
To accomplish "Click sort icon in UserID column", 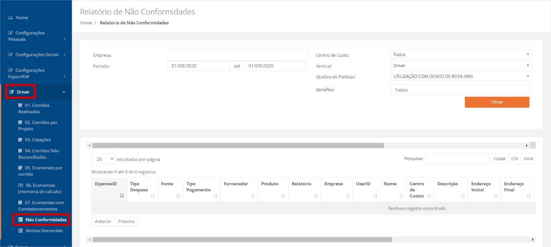I will pos(375,196).
